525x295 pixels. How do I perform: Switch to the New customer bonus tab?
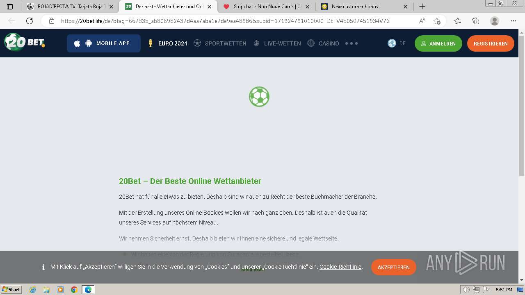[x=364, y=7]
